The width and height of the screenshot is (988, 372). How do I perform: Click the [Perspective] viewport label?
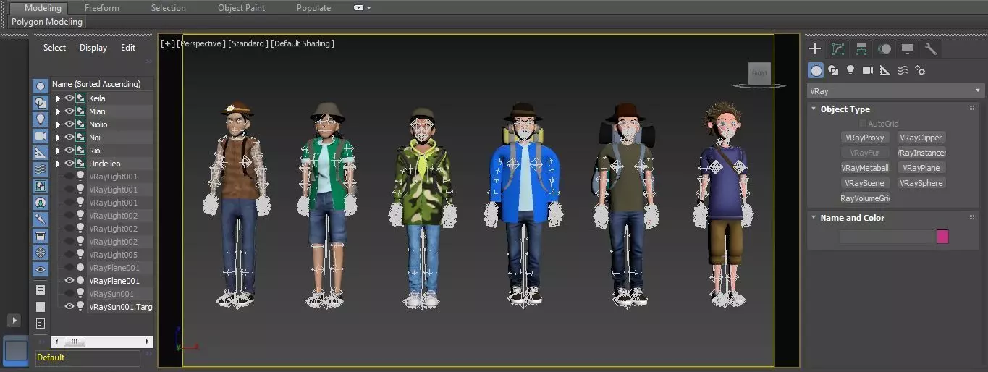201,44
